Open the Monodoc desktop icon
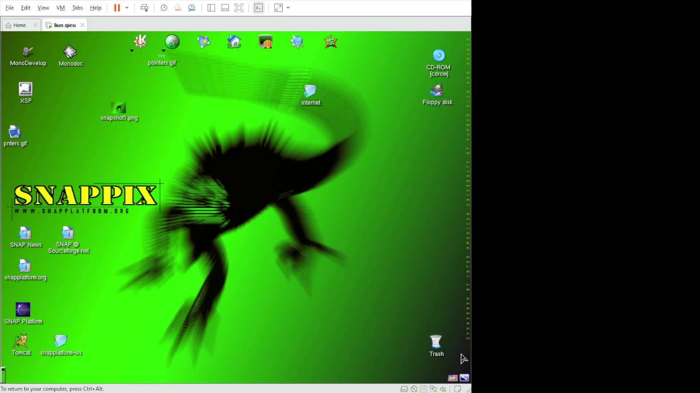700x393 pixels. [70, 56]
